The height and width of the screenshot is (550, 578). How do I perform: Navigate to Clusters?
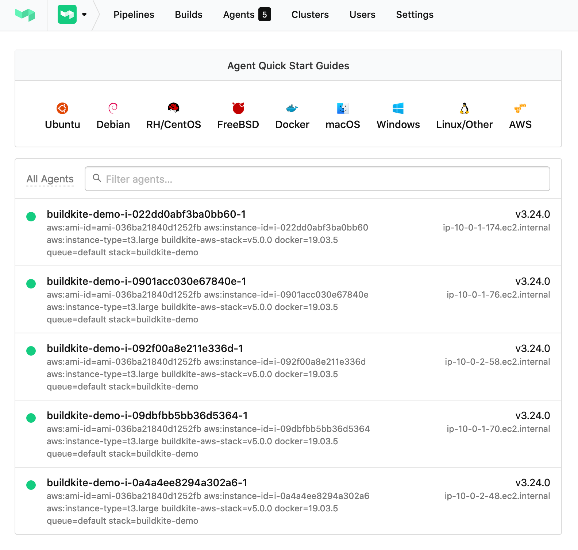pyautogui.click(x=310, y=15)
